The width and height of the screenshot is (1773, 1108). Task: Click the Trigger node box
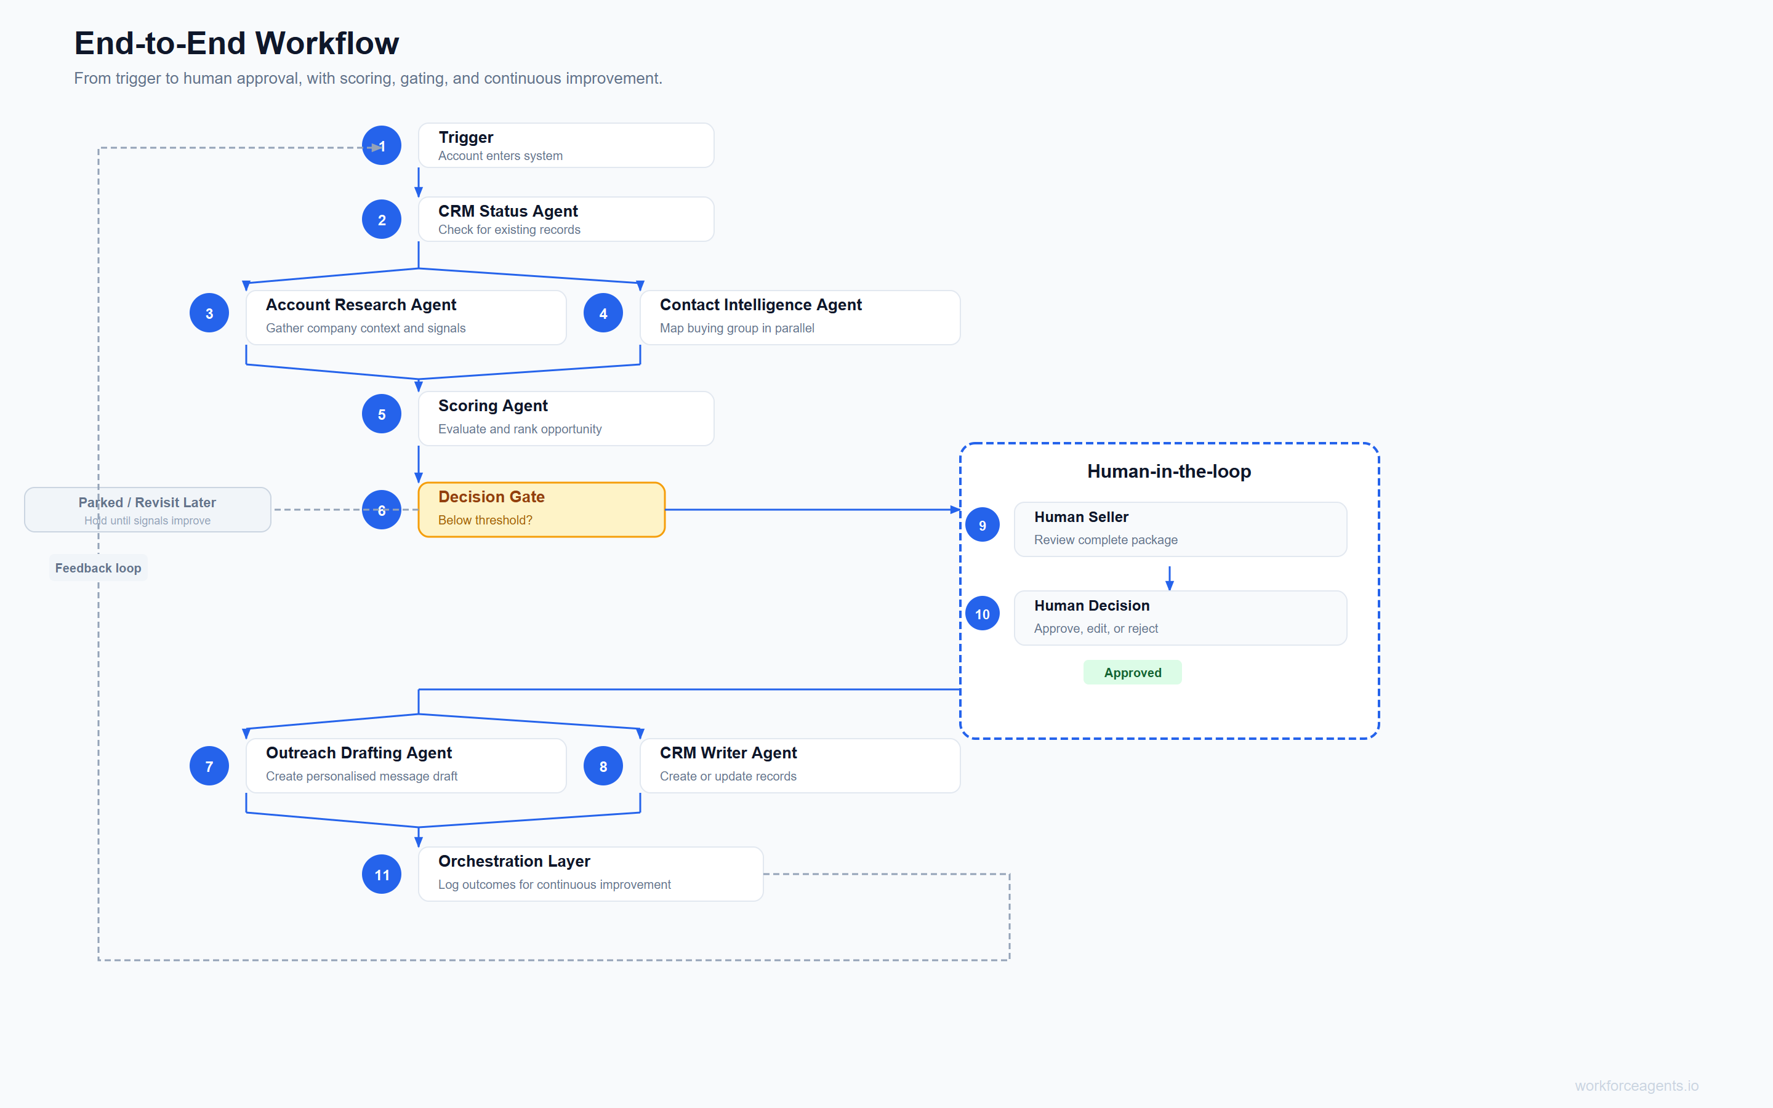pos(566,145)
